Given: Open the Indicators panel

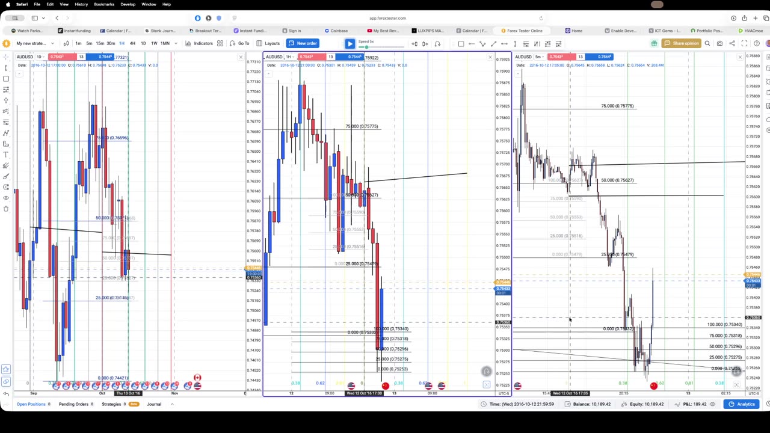Looking at the screenshot, I should tap(199, 43).
